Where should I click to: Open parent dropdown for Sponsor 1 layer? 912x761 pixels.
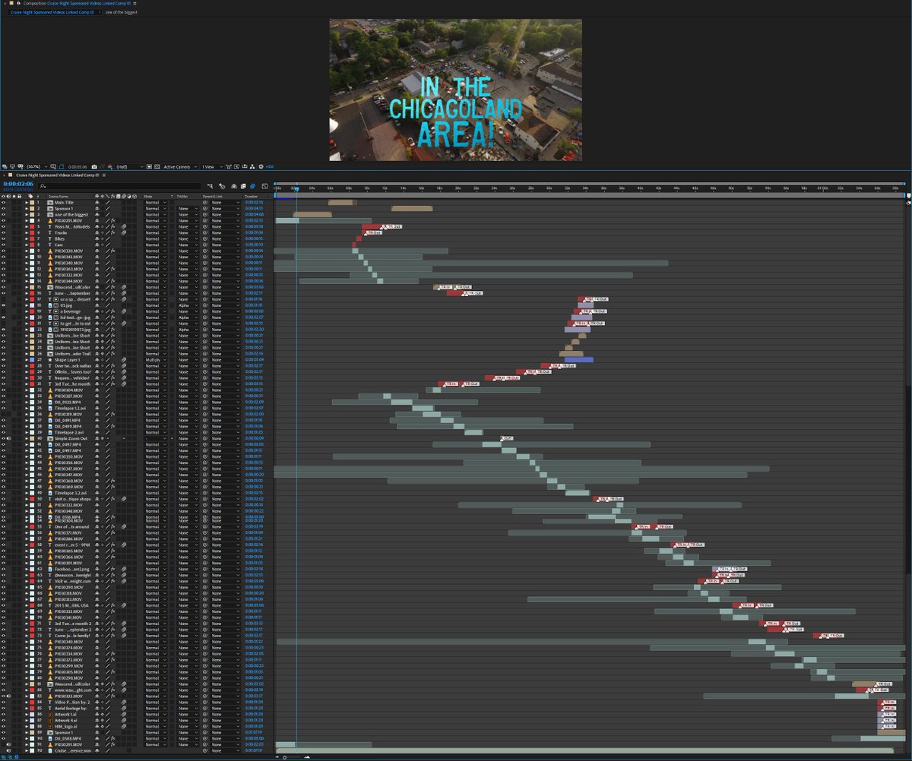point(225,208)
